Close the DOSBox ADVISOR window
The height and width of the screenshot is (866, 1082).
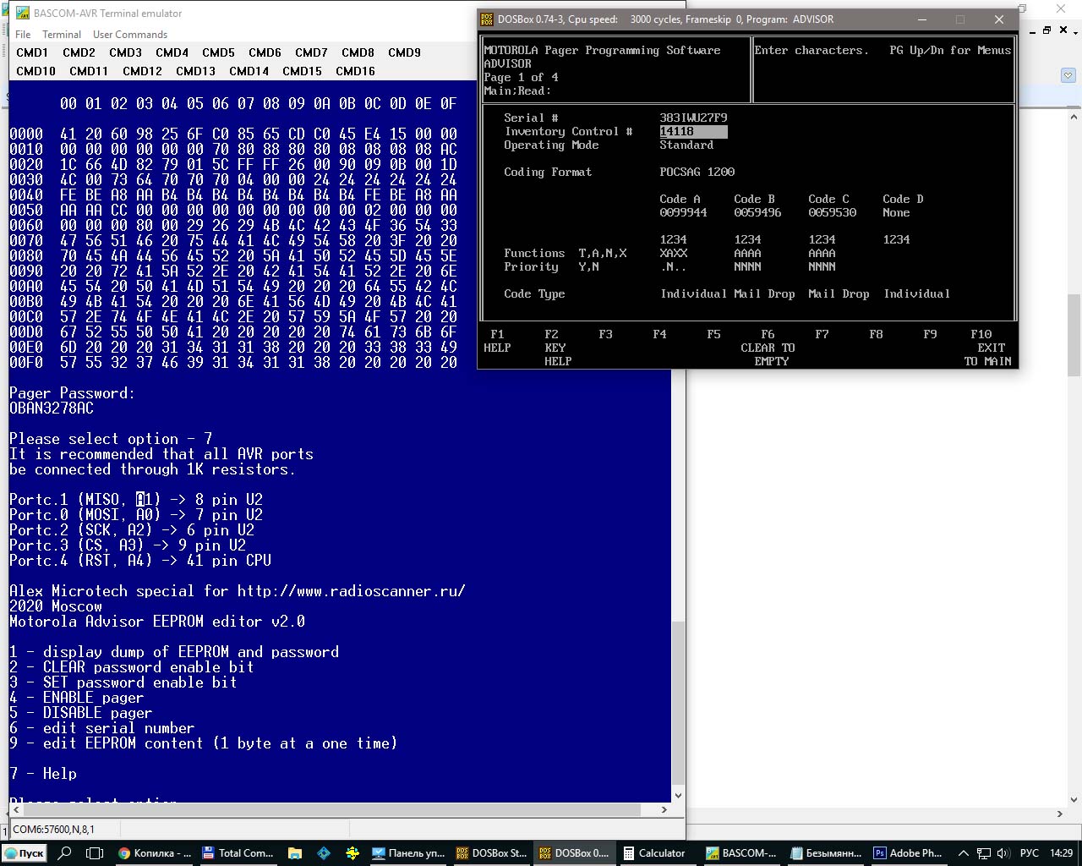998,19
